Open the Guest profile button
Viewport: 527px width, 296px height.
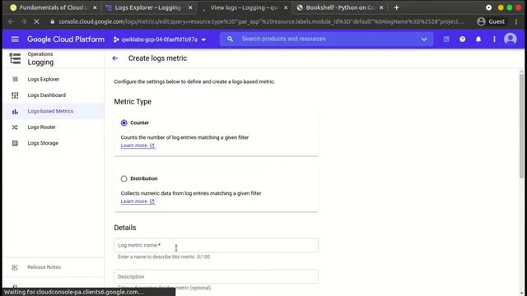(x=491, y=21)
